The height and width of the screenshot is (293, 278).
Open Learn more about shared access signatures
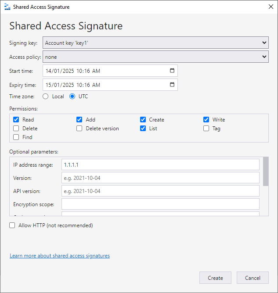[x=60, y=256]
